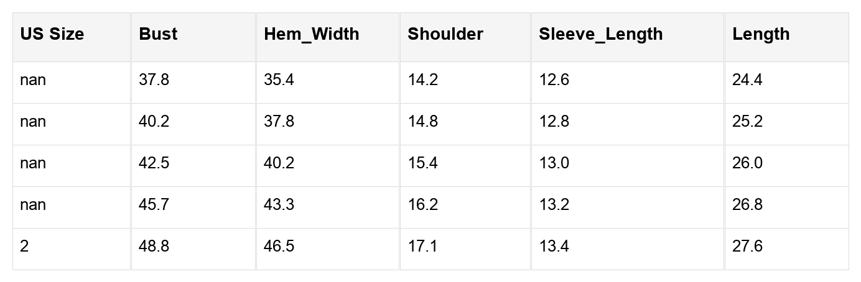Click the Bust value 45.7

(154, 205)
